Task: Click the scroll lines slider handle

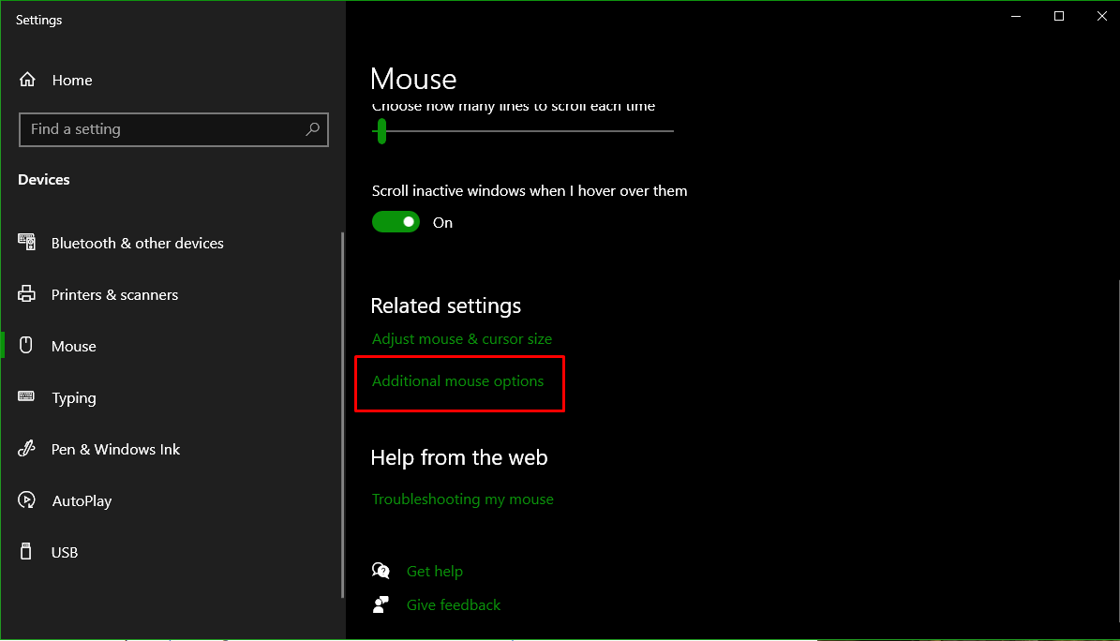Action: pos(382,131)
